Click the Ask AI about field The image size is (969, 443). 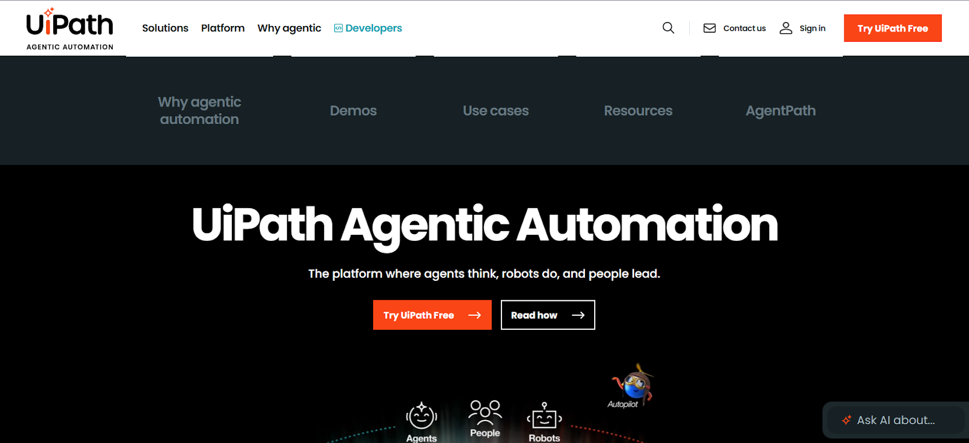click(896, 420)
